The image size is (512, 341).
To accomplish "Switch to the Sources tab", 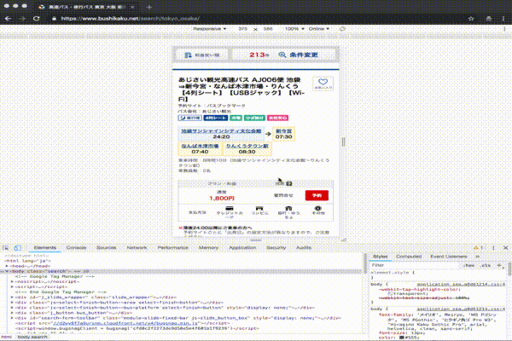I will click(x=106, y=248).
